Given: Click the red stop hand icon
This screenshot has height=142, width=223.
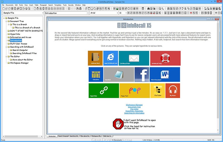Looking at the screenshot, I should [118, 124].
